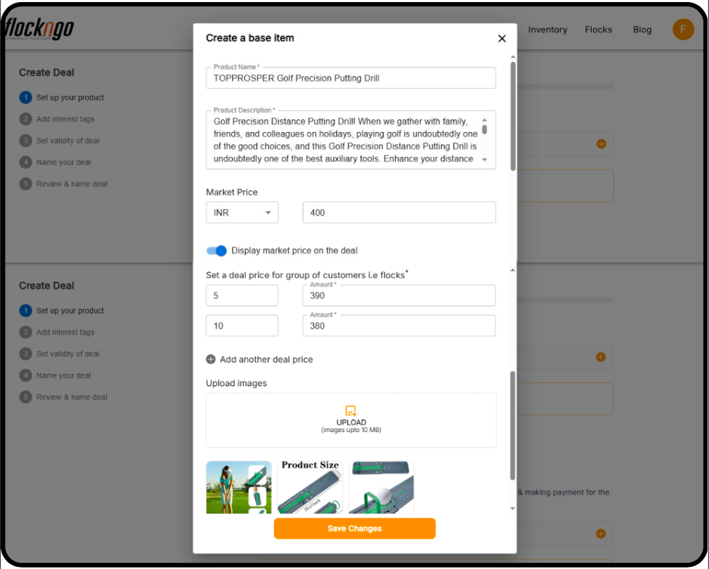The width and height of the screenshot is (709, 569).
Task: Click the bottommost orange plus icon behind dialog
Action: point(601,534)
